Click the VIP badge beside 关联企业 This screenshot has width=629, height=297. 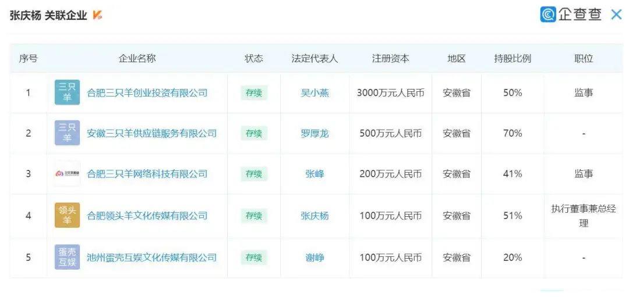(x=97, y=16)
